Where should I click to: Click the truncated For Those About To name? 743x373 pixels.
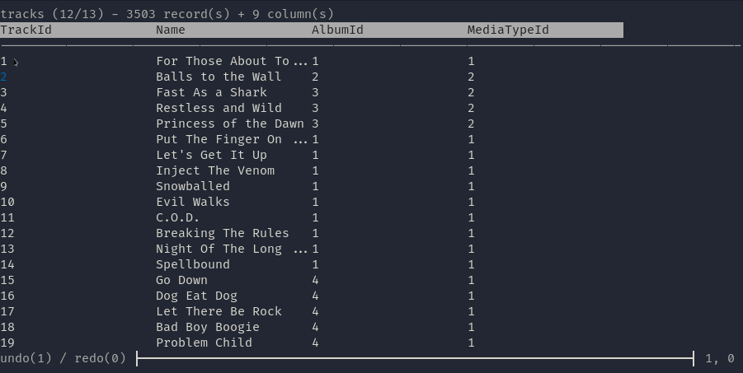tap(231, 61)
